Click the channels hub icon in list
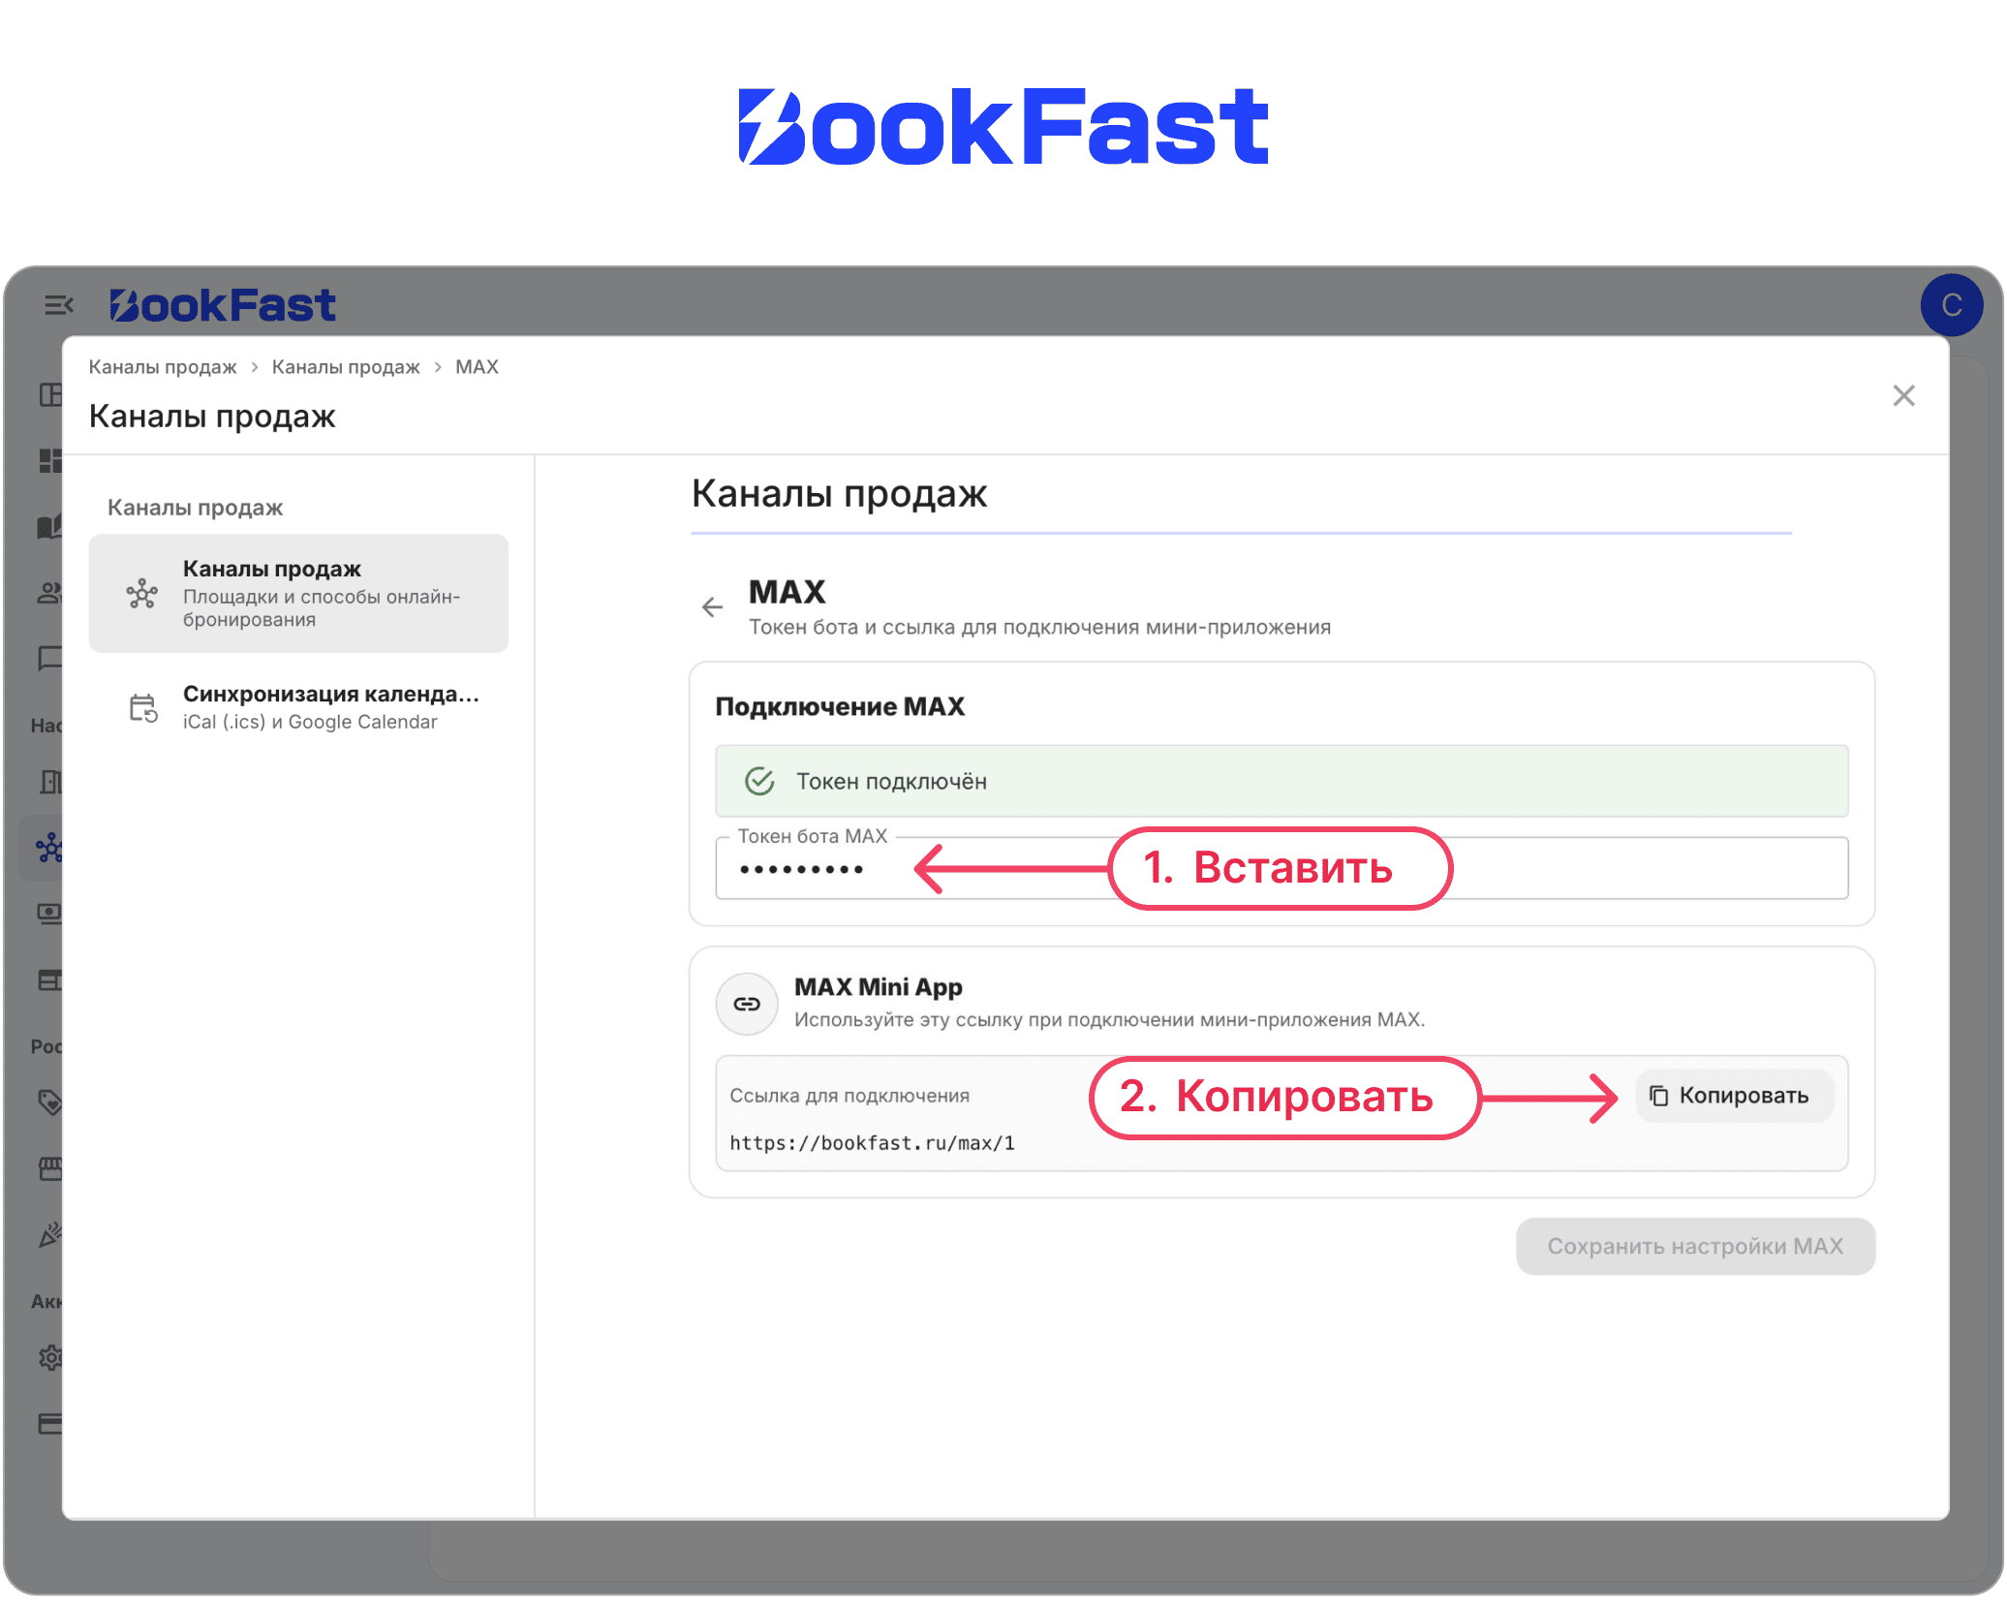 [142, 593]
